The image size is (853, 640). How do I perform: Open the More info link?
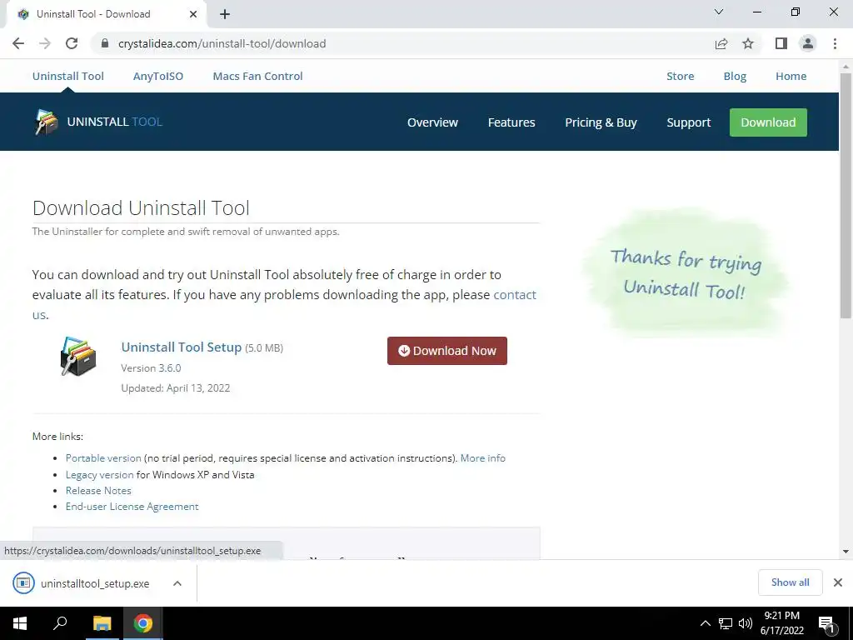[x=482, y=458]
